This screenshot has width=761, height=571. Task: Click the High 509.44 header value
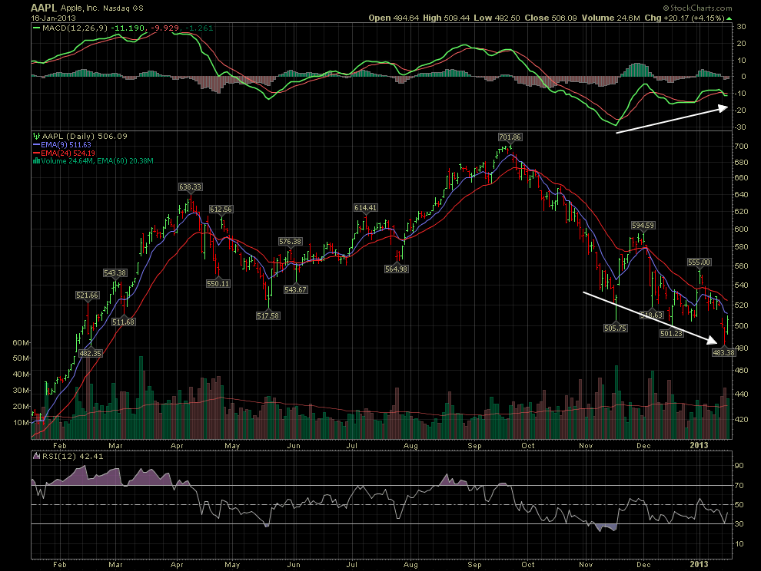tap(446, 18)
